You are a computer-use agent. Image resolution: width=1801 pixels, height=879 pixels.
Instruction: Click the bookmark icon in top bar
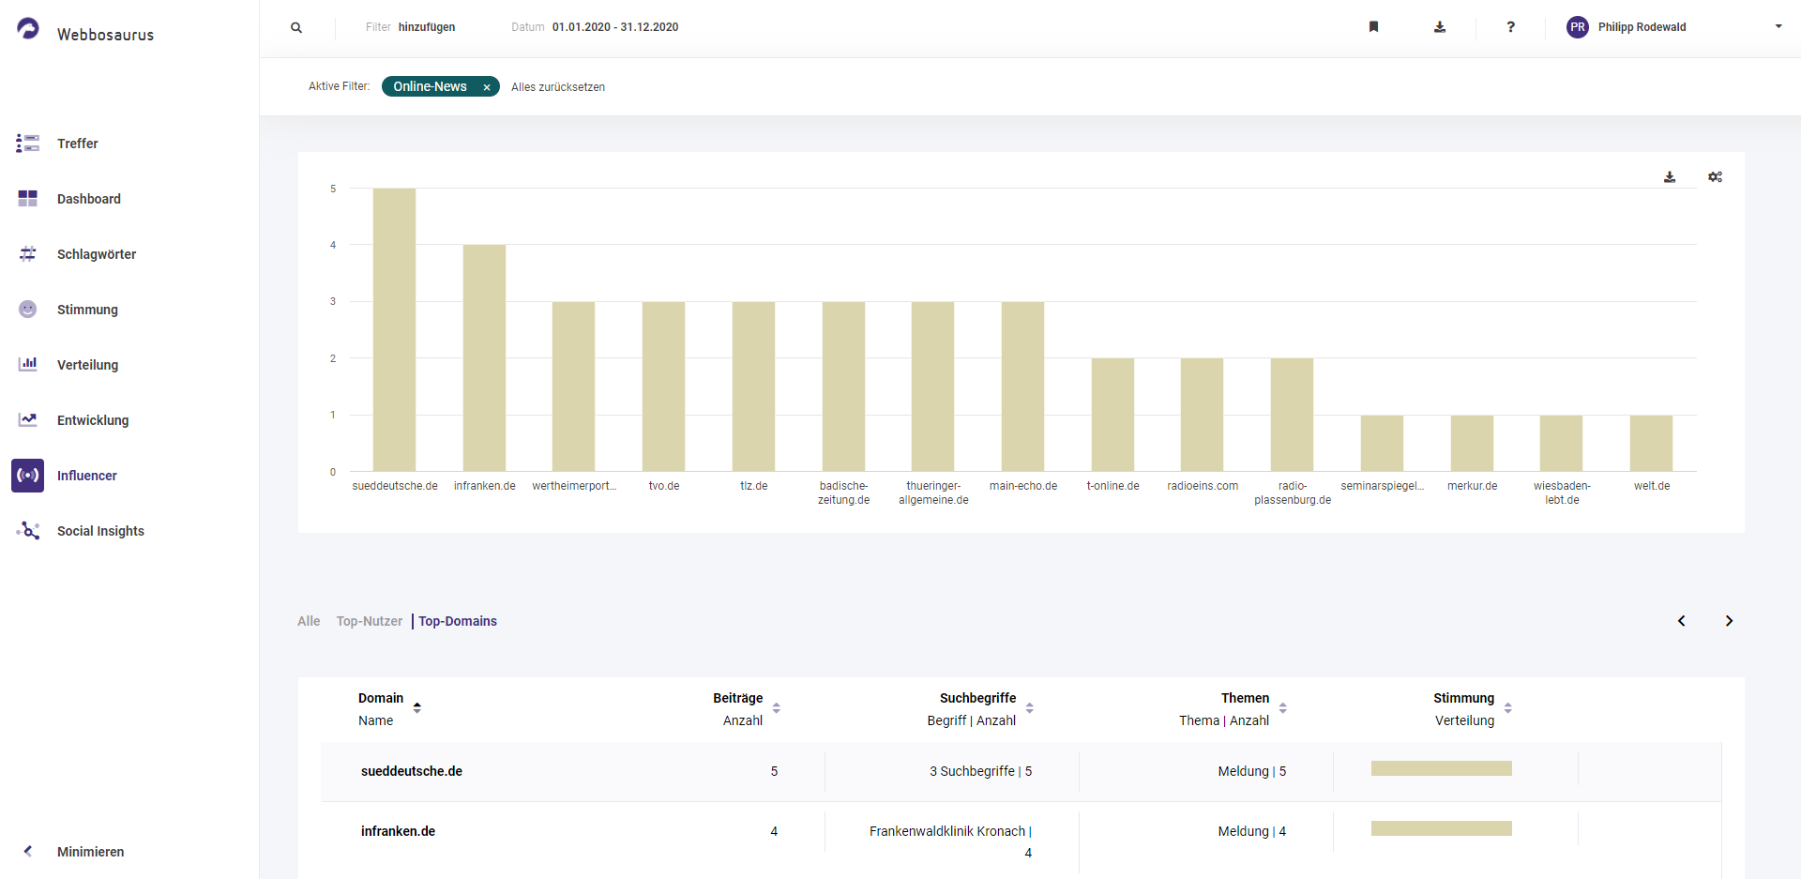point(1373,27)
